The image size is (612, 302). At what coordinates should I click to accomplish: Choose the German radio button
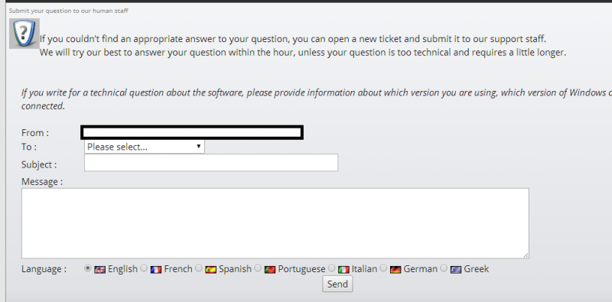coord(384,268)
